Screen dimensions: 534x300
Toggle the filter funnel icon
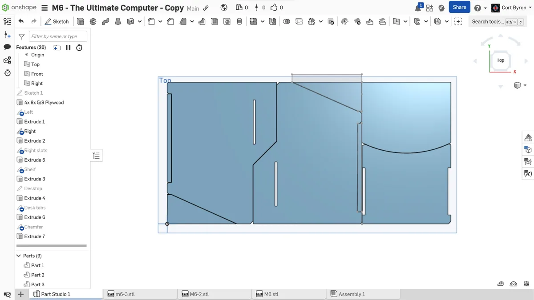(21, 36)
